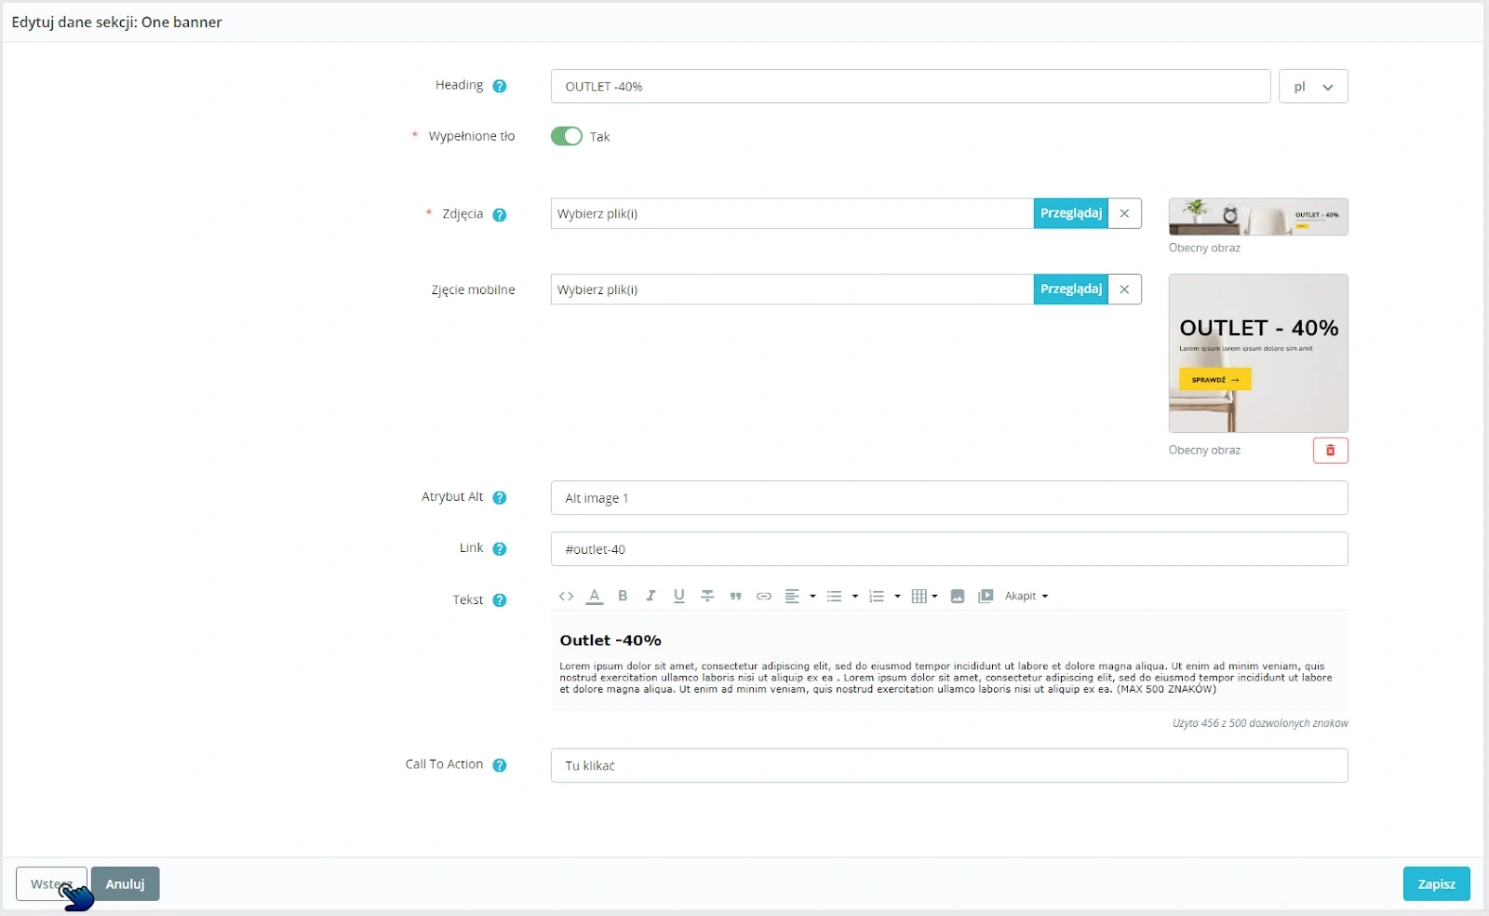Open the table insert dropdown

923,596
